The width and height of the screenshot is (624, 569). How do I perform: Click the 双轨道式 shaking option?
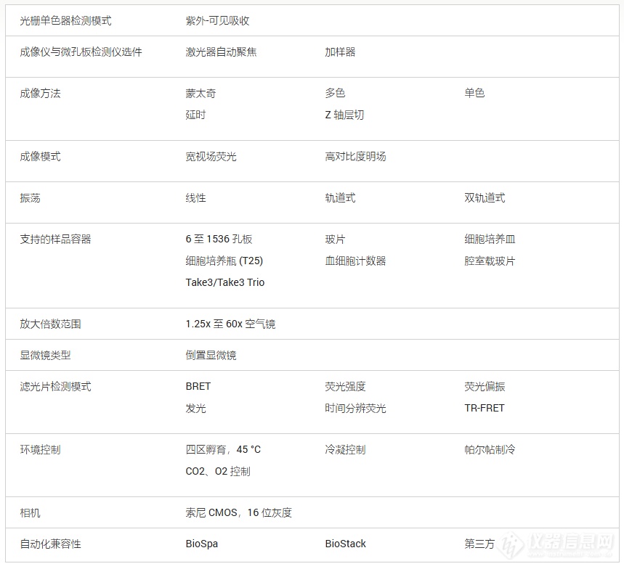tap(485, 198)
